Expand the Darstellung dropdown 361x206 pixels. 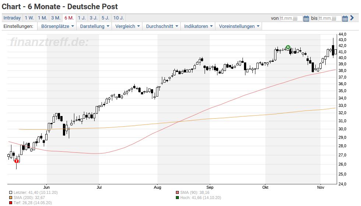[x=95, y=26]
